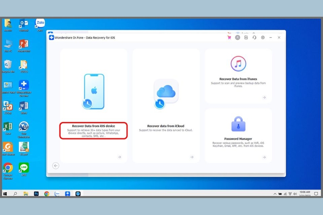Click the volume icon in system tray
The image size is (323, 215).
click(295, 194)
